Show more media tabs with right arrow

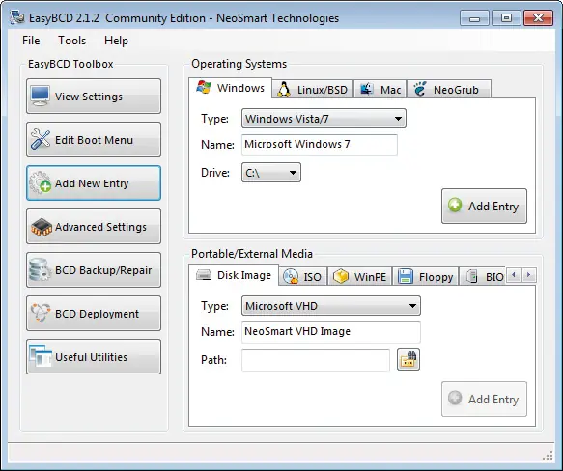pyautogui.click(x=528, y=275)
